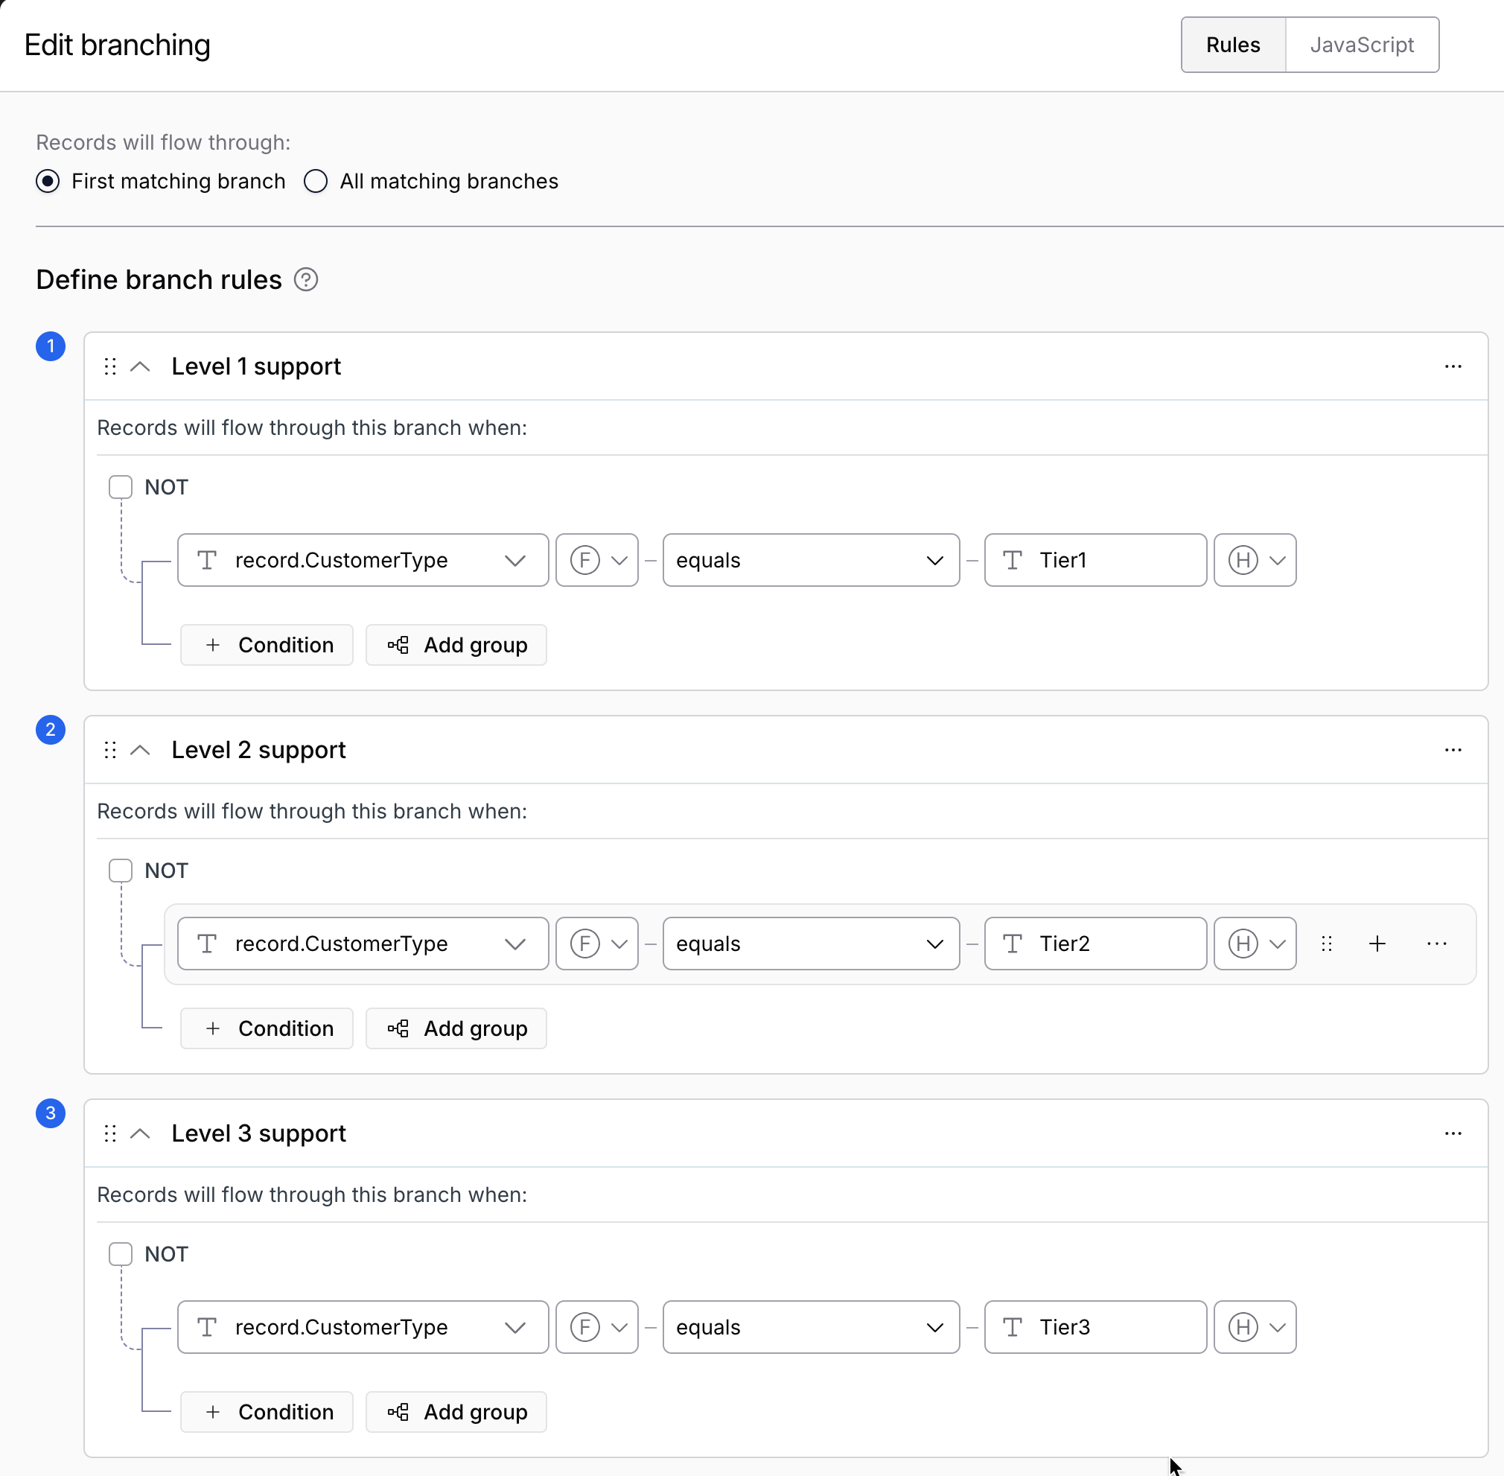Click plus icon on Tier2 condition row

(1377, 944)
